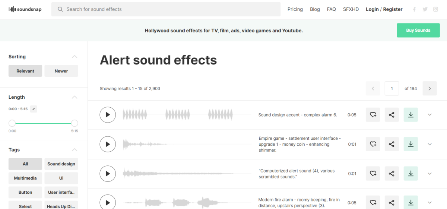This screenshot has width=447, height=209.
Task: Go to next results page arrow
Action: (429, 89)
